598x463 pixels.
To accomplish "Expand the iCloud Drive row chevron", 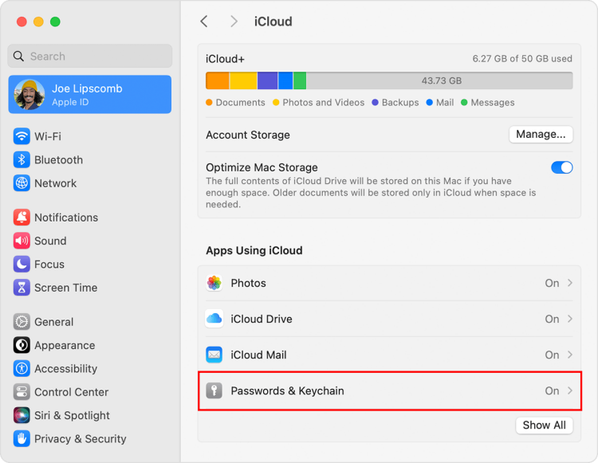I will pos(569,319).
